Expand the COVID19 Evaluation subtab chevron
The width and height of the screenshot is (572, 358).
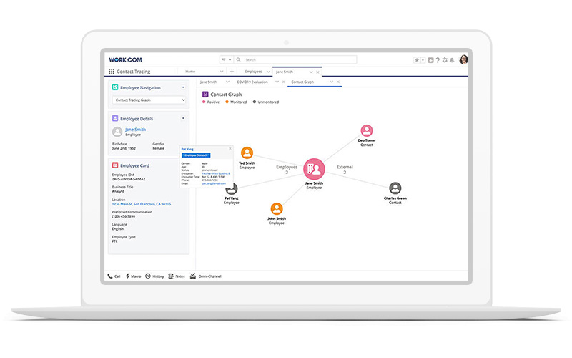click(277, 82)
